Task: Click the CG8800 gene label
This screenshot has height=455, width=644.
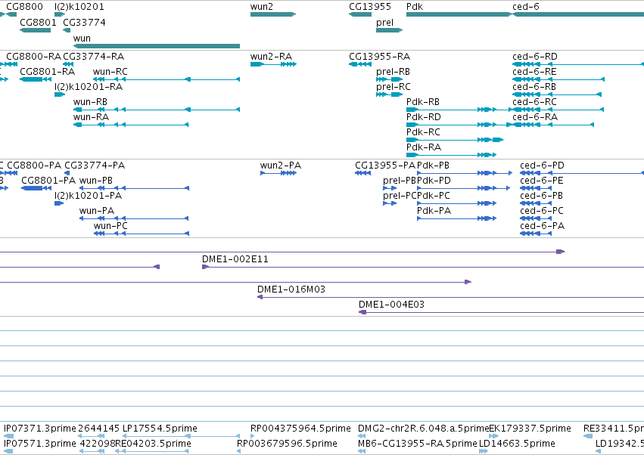Action: (x=24, y=7)
